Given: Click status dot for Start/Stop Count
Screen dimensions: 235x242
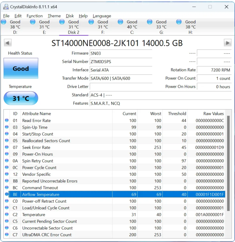Looking at the screenshot, I should coord(7,134).
